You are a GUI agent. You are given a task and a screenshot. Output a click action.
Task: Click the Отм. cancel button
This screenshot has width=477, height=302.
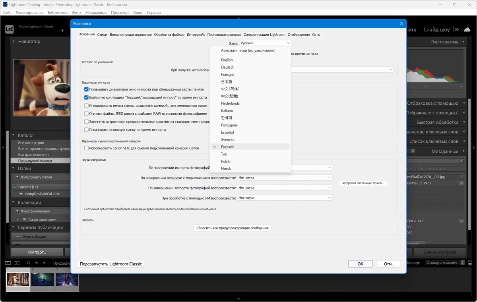(x=388, y=264)
